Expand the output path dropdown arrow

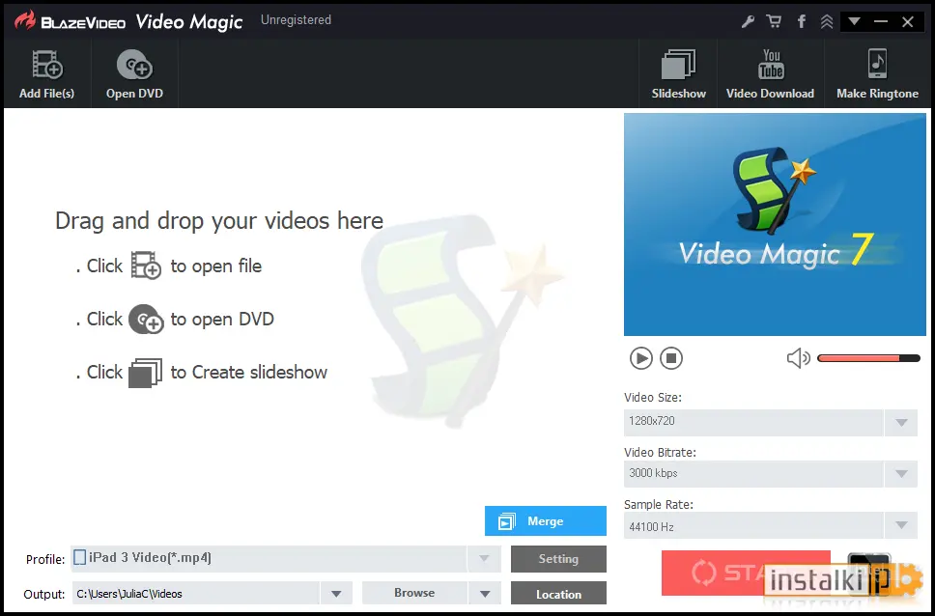point(336,594)
